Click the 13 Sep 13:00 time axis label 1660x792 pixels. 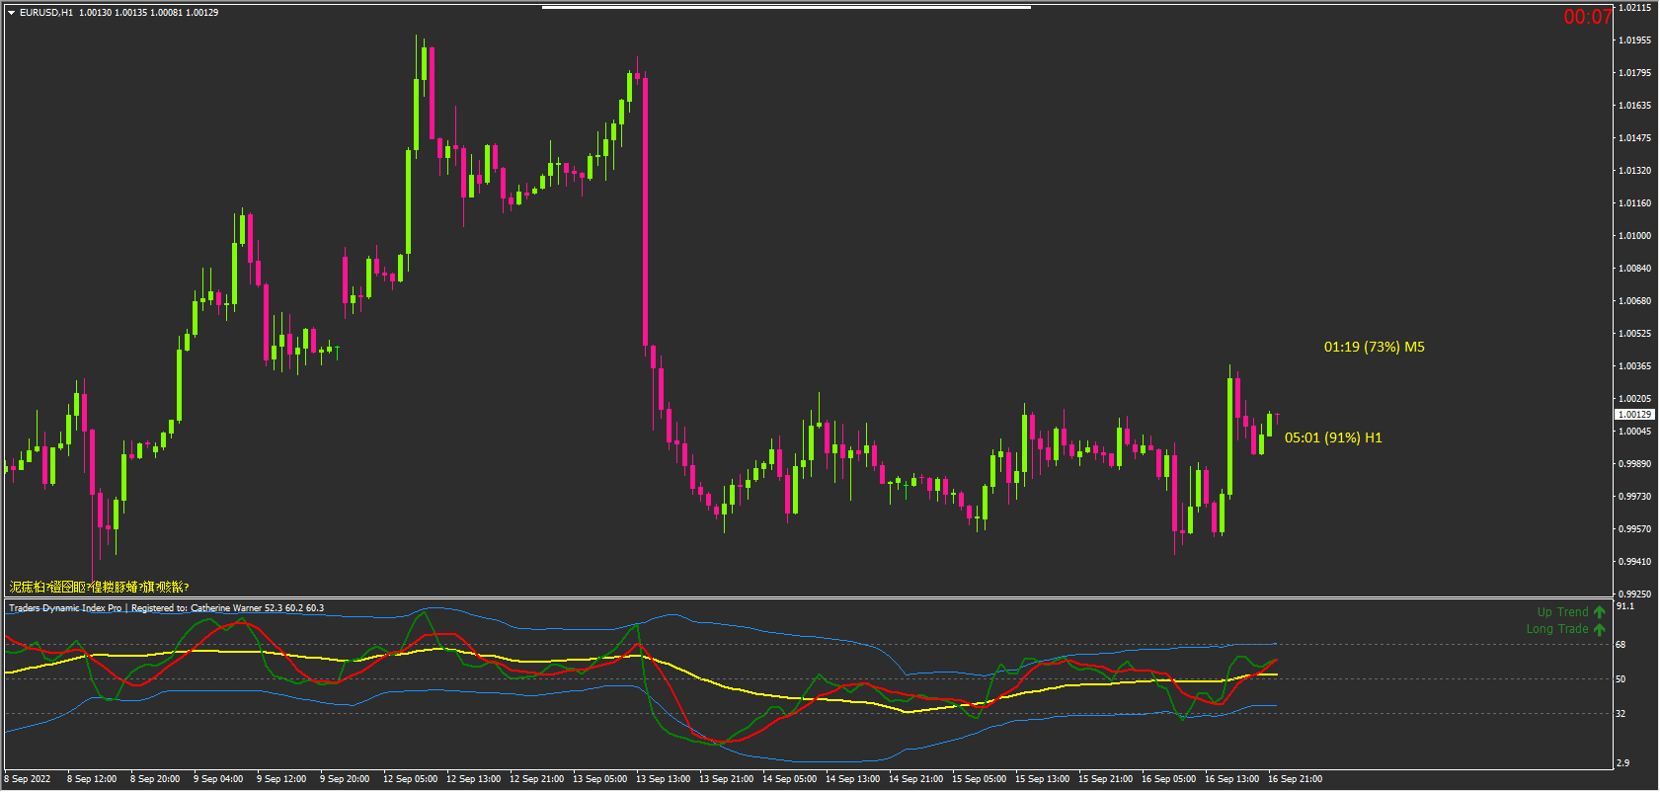pos(663,779)
